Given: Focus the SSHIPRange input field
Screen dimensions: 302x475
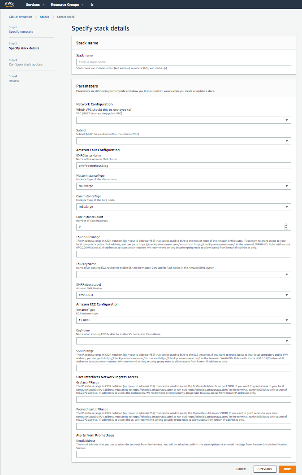Looking at the screenshot, I should pyautogui.click(x=183, y=368).
